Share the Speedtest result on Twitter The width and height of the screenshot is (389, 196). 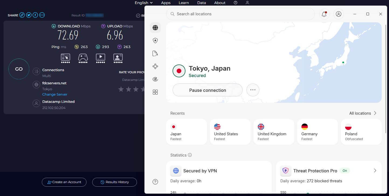tap(29, 15)
